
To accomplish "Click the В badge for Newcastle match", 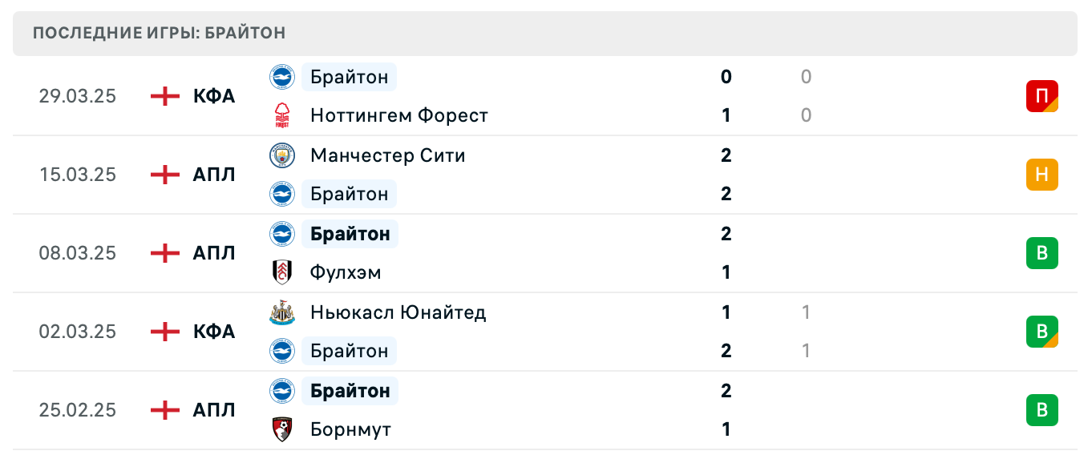I will 1043,332.
